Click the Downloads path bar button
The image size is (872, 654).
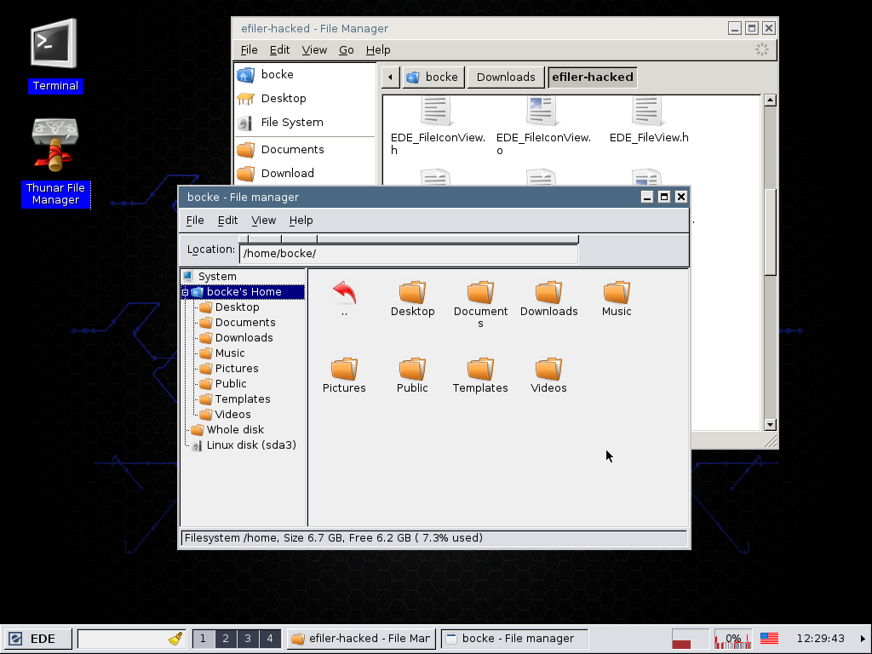tap(506, 77)
